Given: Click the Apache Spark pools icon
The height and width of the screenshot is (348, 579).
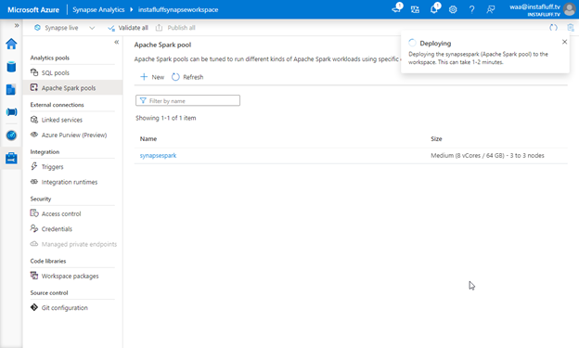Looking at the screenshot, I should point(34,87).
